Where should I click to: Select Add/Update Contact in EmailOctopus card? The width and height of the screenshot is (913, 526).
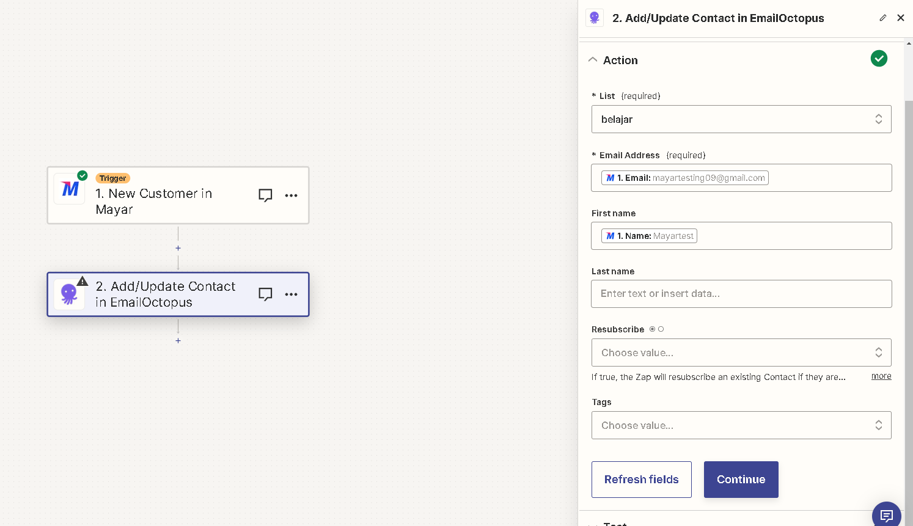click(x=178, y=294)
